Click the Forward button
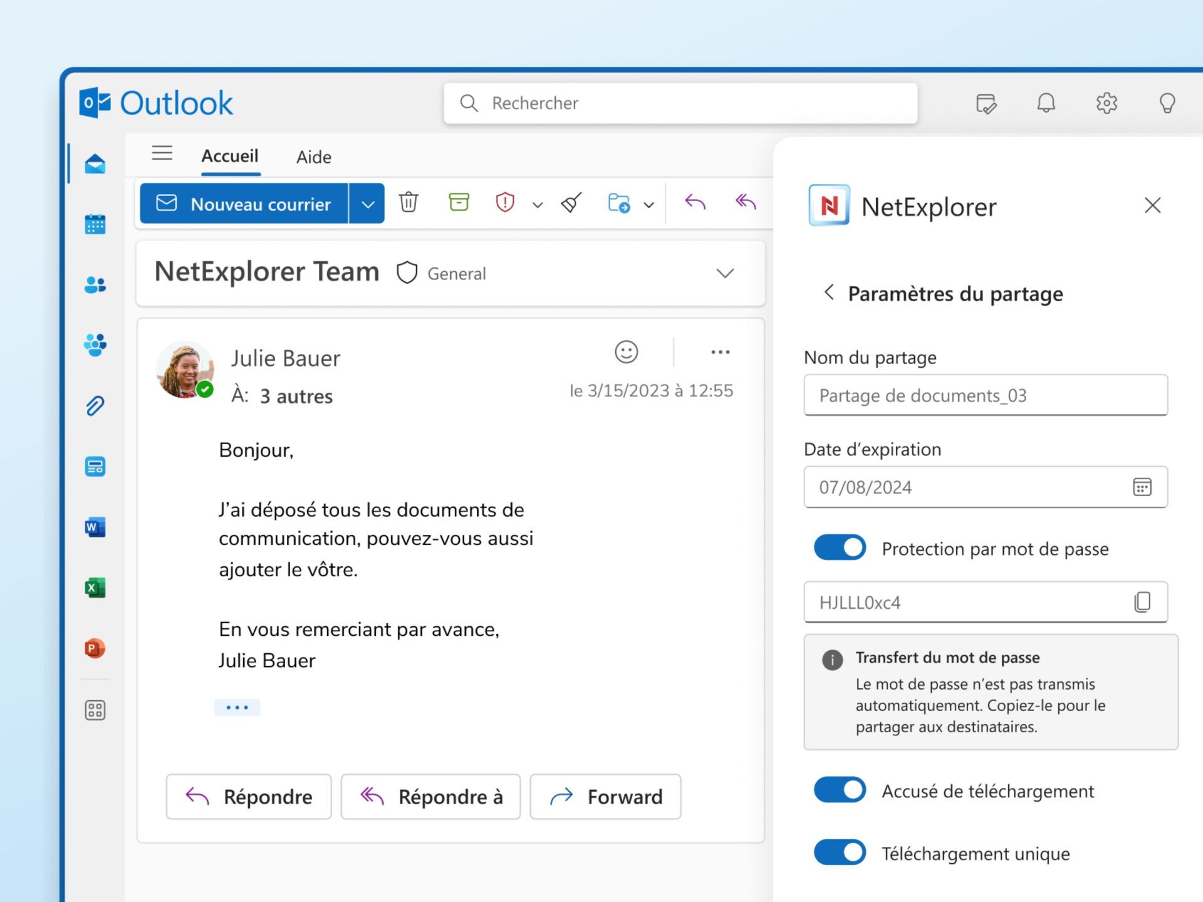1203x902 pixels. 605,797
